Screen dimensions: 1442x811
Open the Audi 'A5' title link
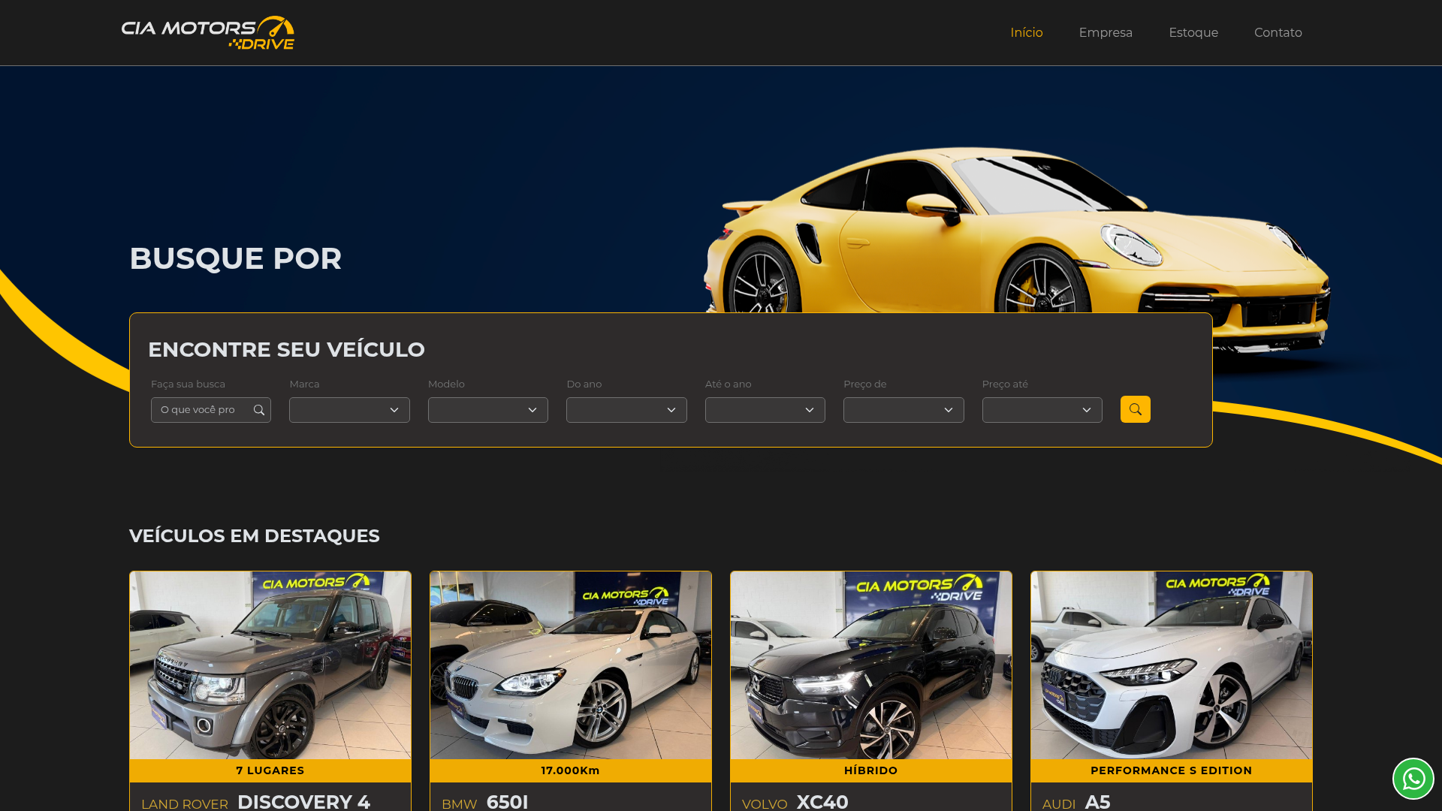(x=1097, y=802)
